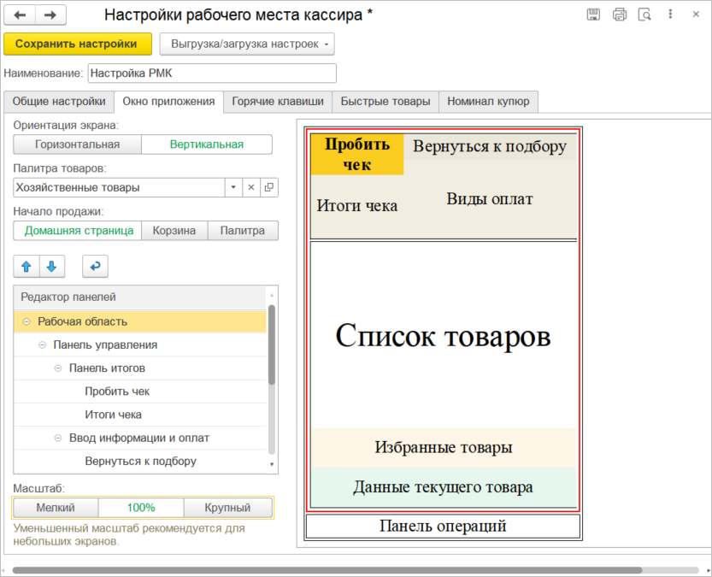Screen dimensions: 712x577
Task: Click the forward navigation arrow
Action: [x=50, y=15]
